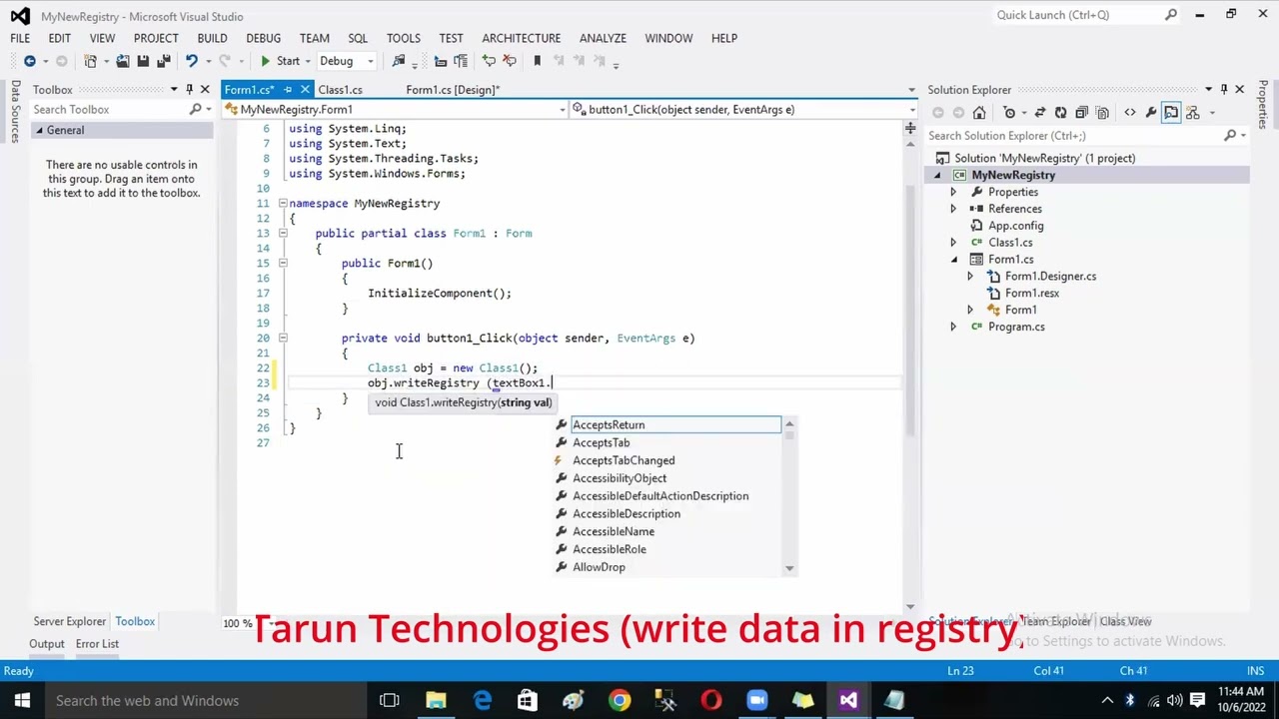
Task: Click the Search Toolbox input field
Action: pyautogui.click(x=110, y=109)
